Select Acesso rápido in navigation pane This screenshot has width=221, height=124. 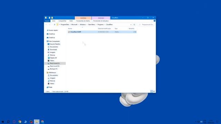coord(53,30)
